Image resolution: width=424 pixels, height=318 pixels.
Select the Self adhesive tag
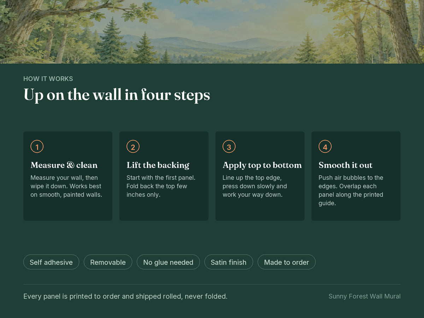point(51,262)
